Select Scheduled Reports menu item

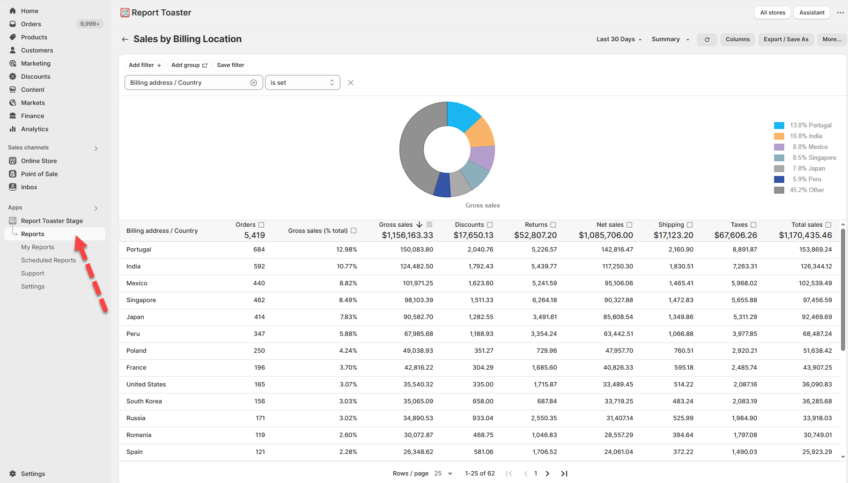[x=48, y=260]
